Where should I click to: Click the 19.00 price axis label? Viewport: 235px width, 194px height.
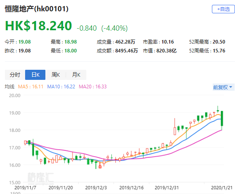pyautogui.click(x=15, y=113)
